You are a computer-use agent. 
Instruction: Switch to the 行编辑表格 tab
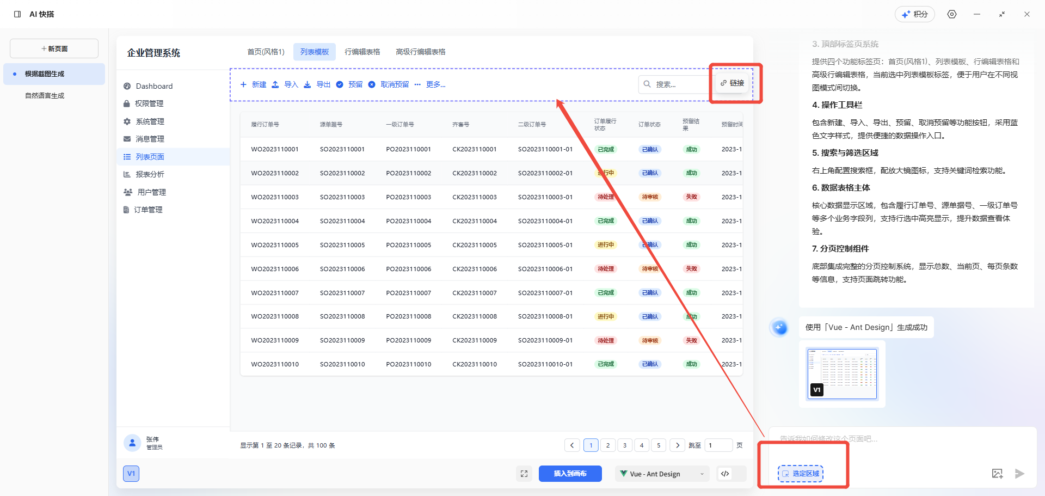click(x=362, y=52)
